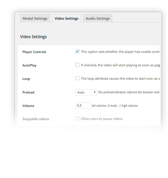Select the Video Settings tab
Screen dimensions: 168x178
[66, 18]
